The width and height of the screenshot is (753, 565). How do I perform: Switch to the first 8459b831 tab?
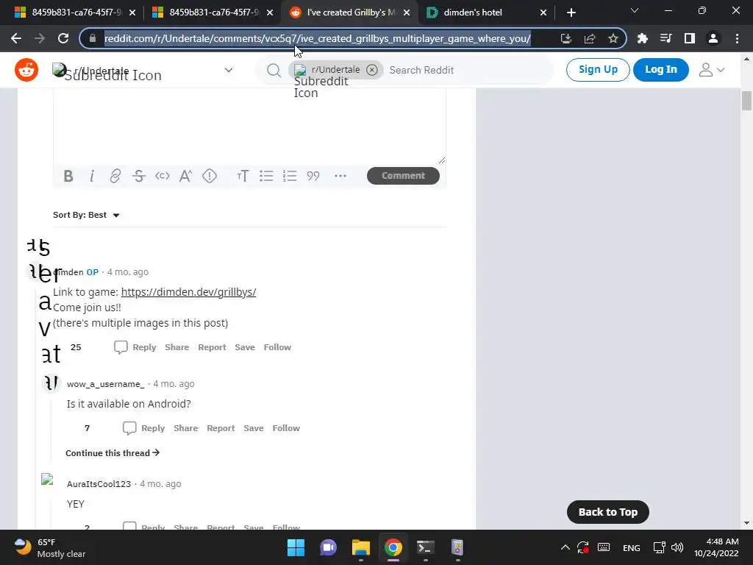click(x=76, y=13)
